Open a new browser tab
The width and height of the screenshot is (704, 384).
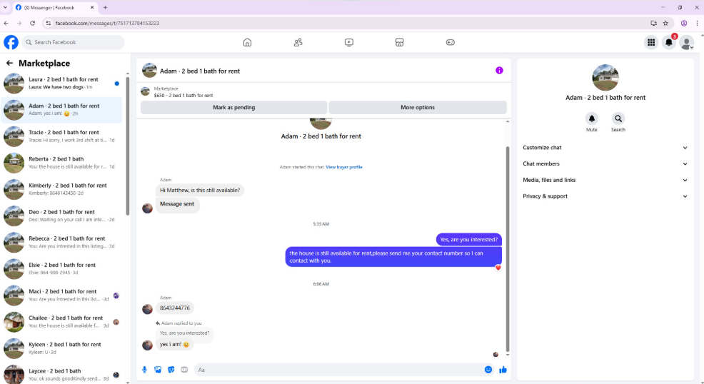106,8
